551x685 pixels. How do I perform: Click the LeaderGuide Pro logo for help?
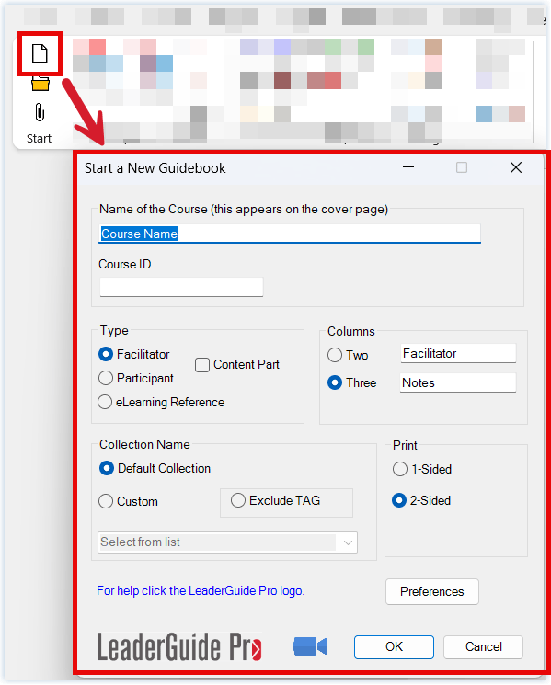(179, 646)
